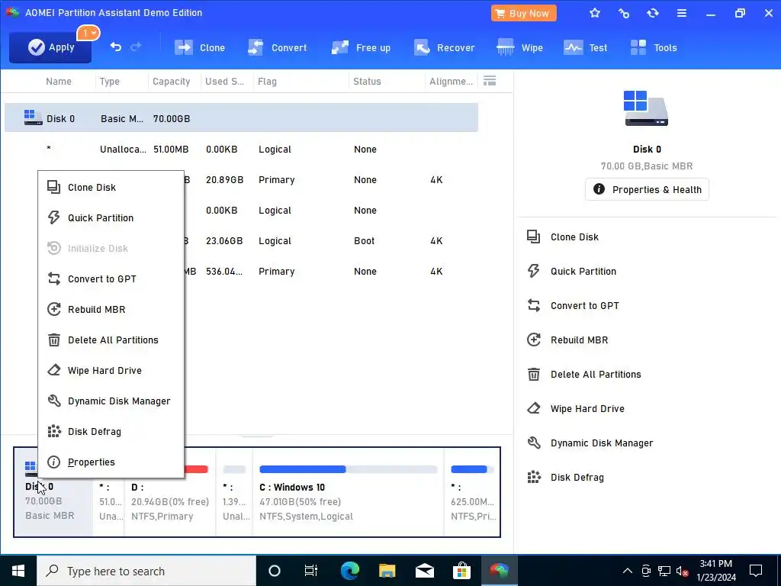781x586 pixels.
Task: Click Rebuild MBR in right panel
Action: coord(567,340)
